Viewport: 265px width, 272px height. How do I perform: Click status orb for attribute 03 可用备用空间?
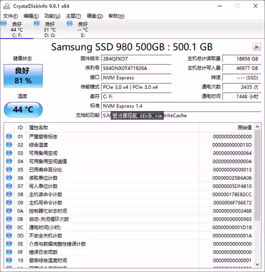(x=9, y=153)
